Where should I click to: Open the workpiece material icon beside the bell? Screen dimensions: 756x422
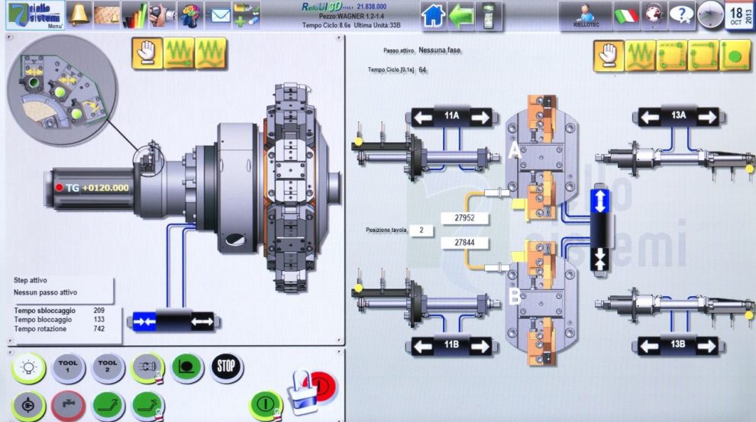click(106, 15)
